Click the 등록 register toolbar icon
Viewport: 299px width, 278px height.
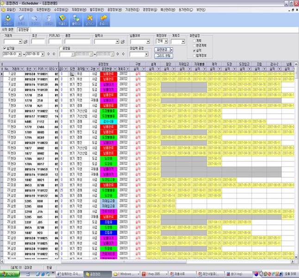(21, 20)
